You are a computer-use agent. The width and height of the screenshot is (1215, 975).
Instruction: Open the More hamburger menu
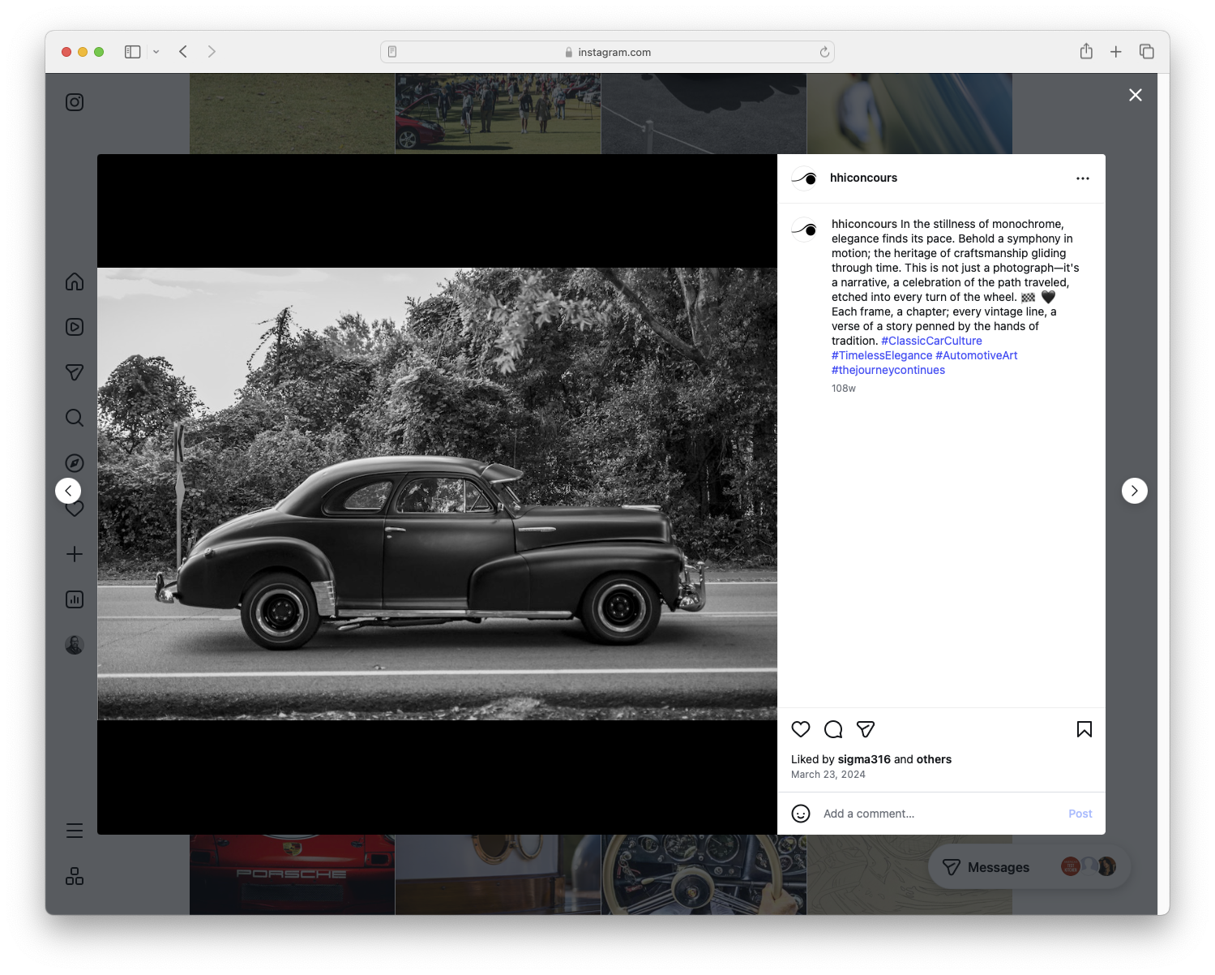74,830
